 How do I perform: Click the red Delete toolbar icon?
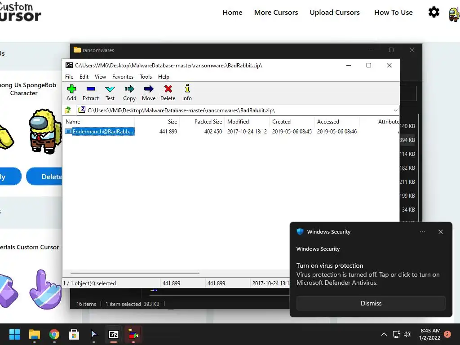[168, 93]
